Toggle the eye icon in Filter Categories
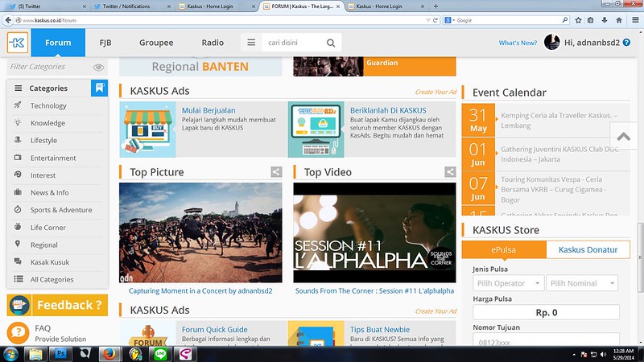Screen dimensions: 644x362 pos(98,68)
